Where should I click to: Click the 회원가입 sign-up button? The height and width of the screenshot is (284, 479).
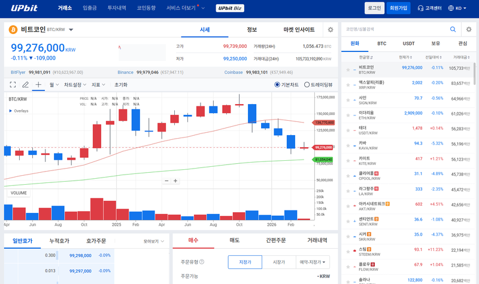click(x=398, y=8)
